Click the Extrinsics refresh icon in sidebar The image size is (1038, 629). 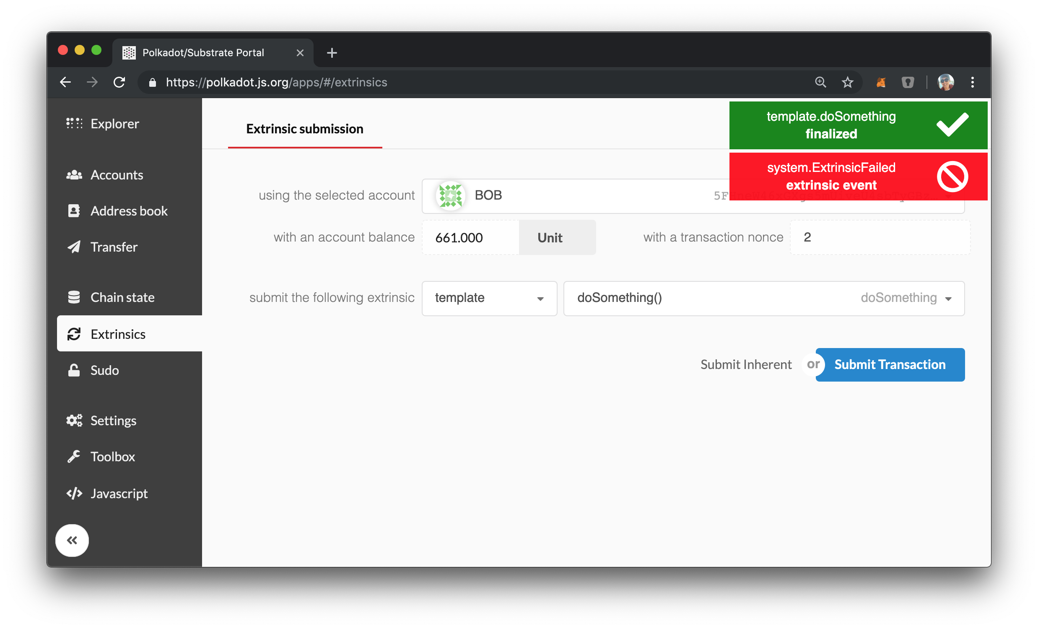[x=75, y=335]
